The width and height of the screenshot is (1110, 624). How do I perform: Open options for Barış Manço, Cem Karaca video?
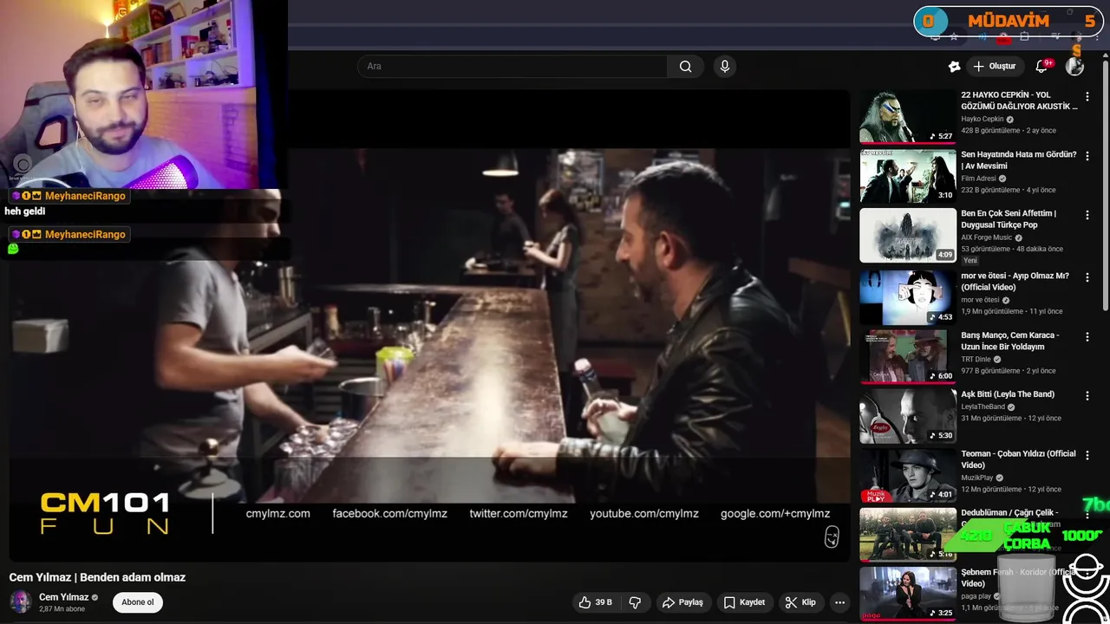(x=1087, y=336)
